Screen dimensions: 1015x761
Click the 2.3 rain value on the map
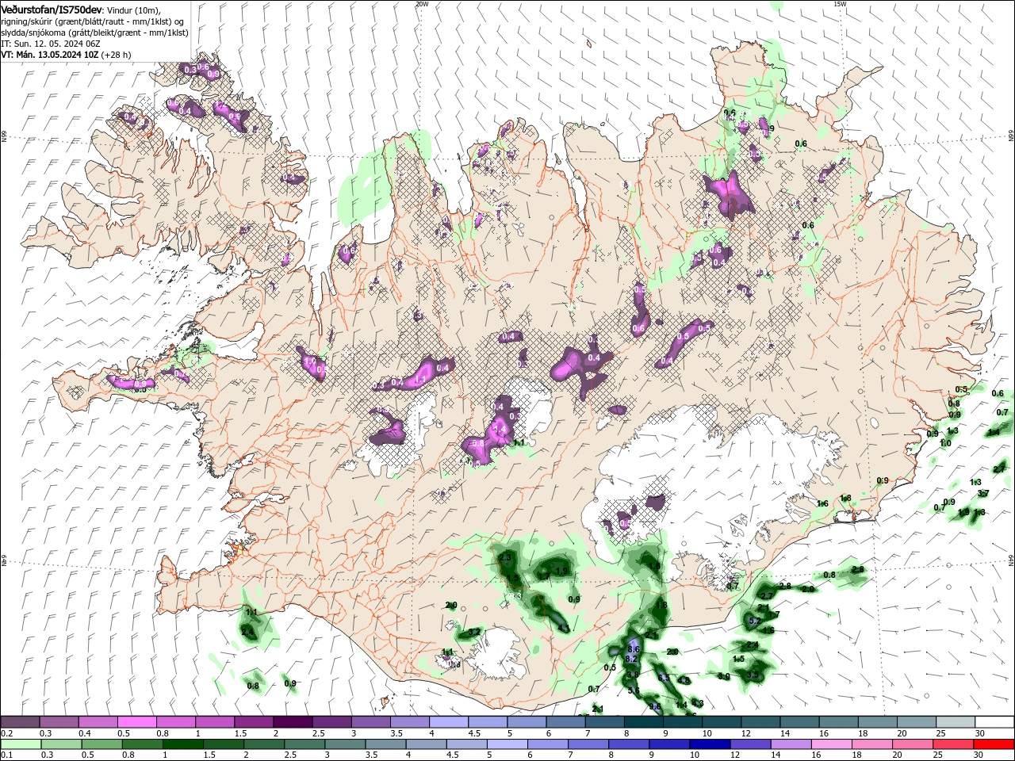tap(506, 557)
